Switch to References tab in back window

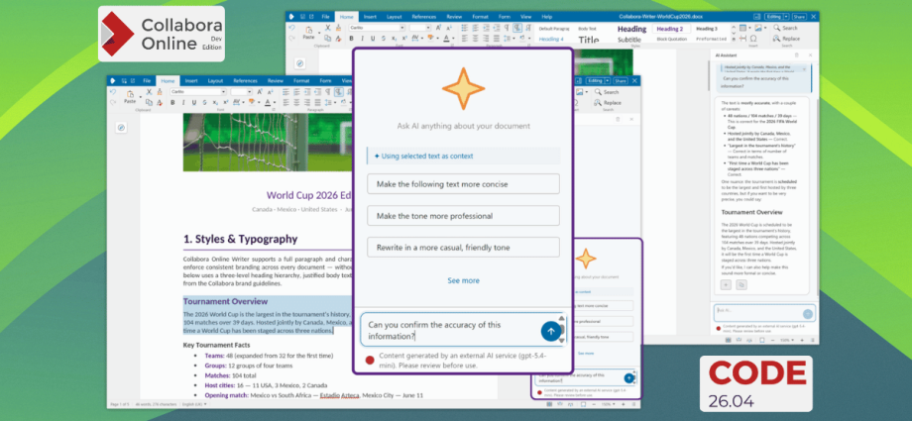[424, 17]
